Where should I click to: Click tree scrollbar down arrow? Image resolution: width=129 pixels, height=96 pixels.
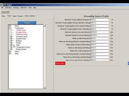pos(45,88)
